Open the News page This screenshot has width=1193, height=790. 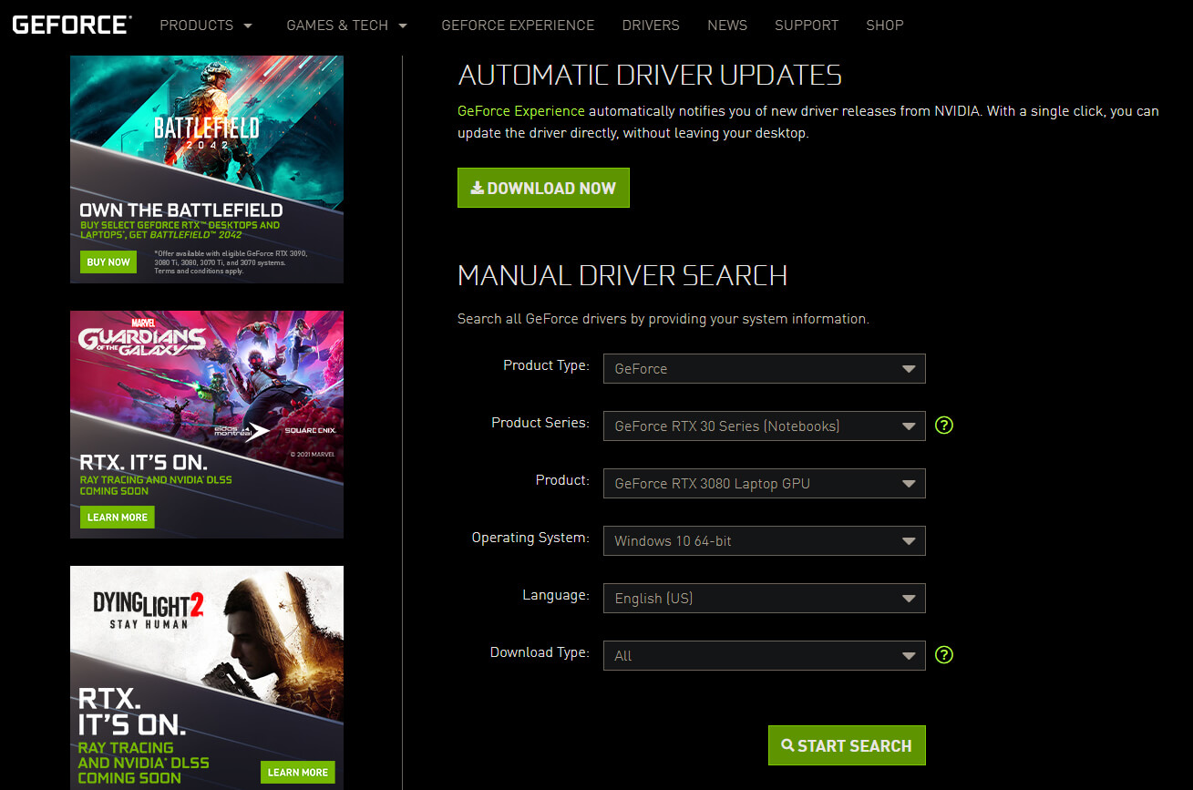pyautogui.click(x=727, y=26)
